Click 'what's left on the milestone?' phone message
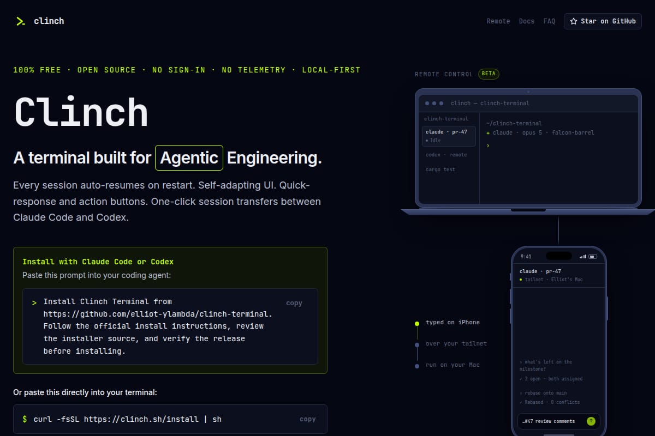 click(546, 365)
